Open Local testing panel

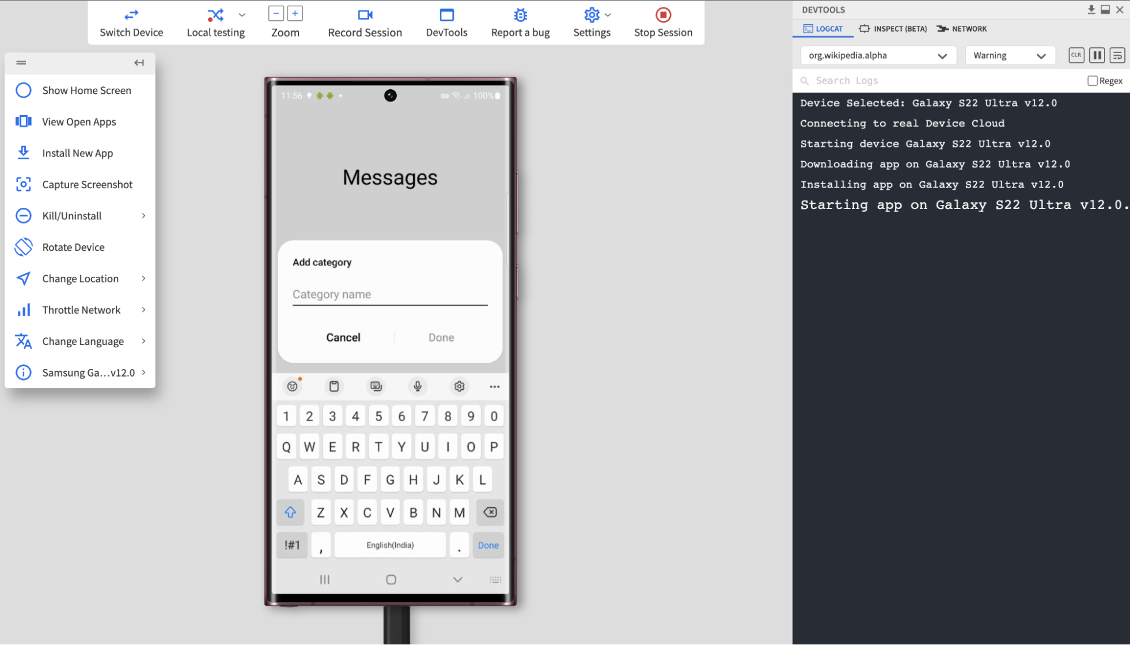[216, 23]
